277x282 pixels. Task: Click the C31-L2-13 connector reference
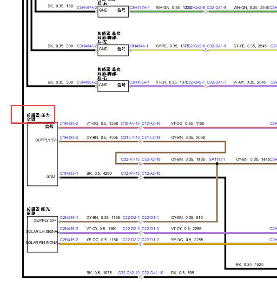point(151,138)
